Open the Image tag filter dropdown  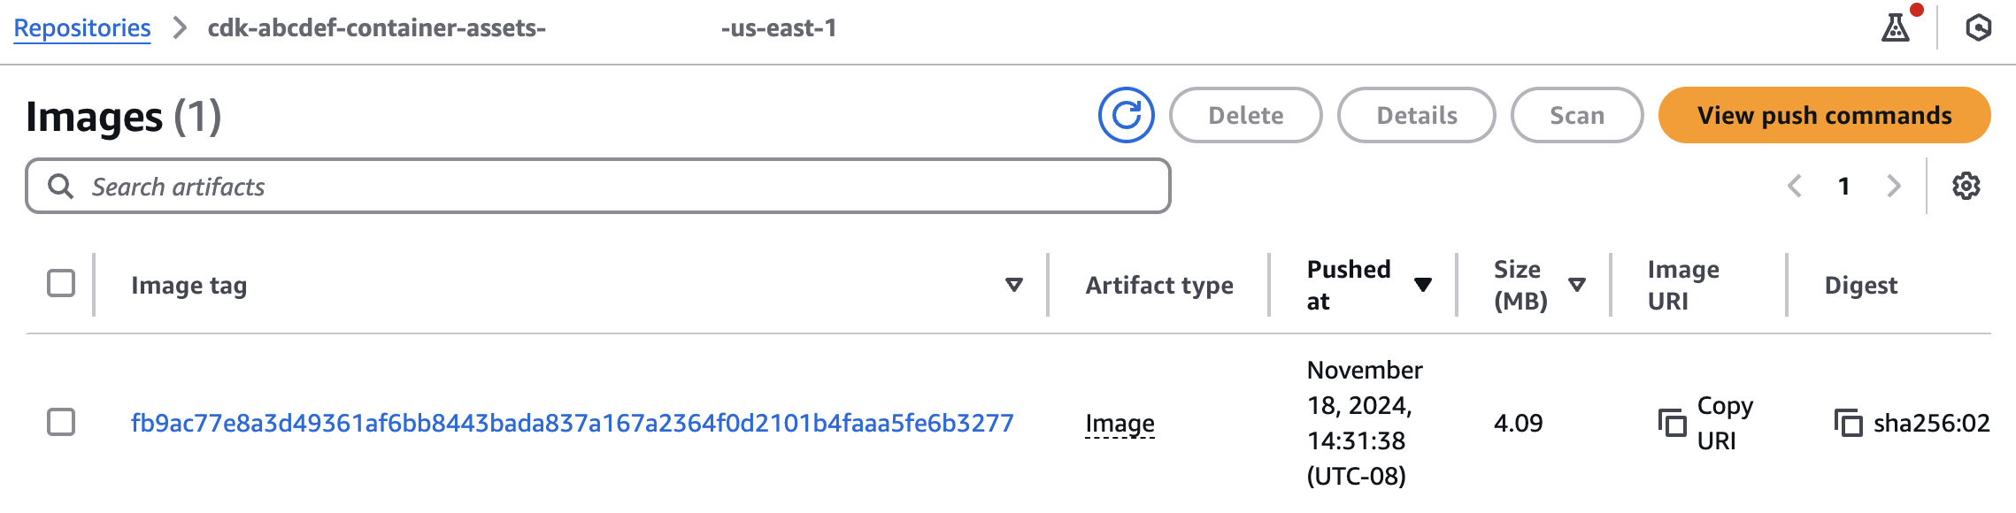pos(1012,285)
